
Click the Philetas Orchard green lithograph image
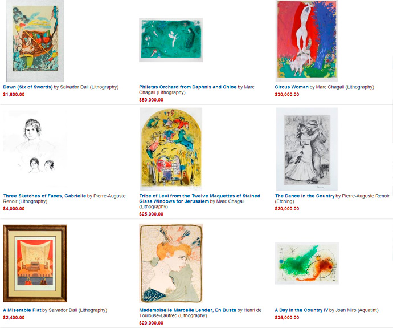(171, 40)
